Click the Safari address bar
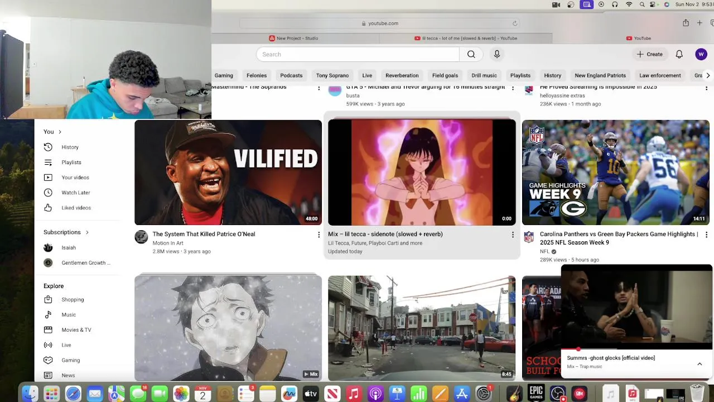The width and height of the screenshot is (714, 402). point(379,23)
